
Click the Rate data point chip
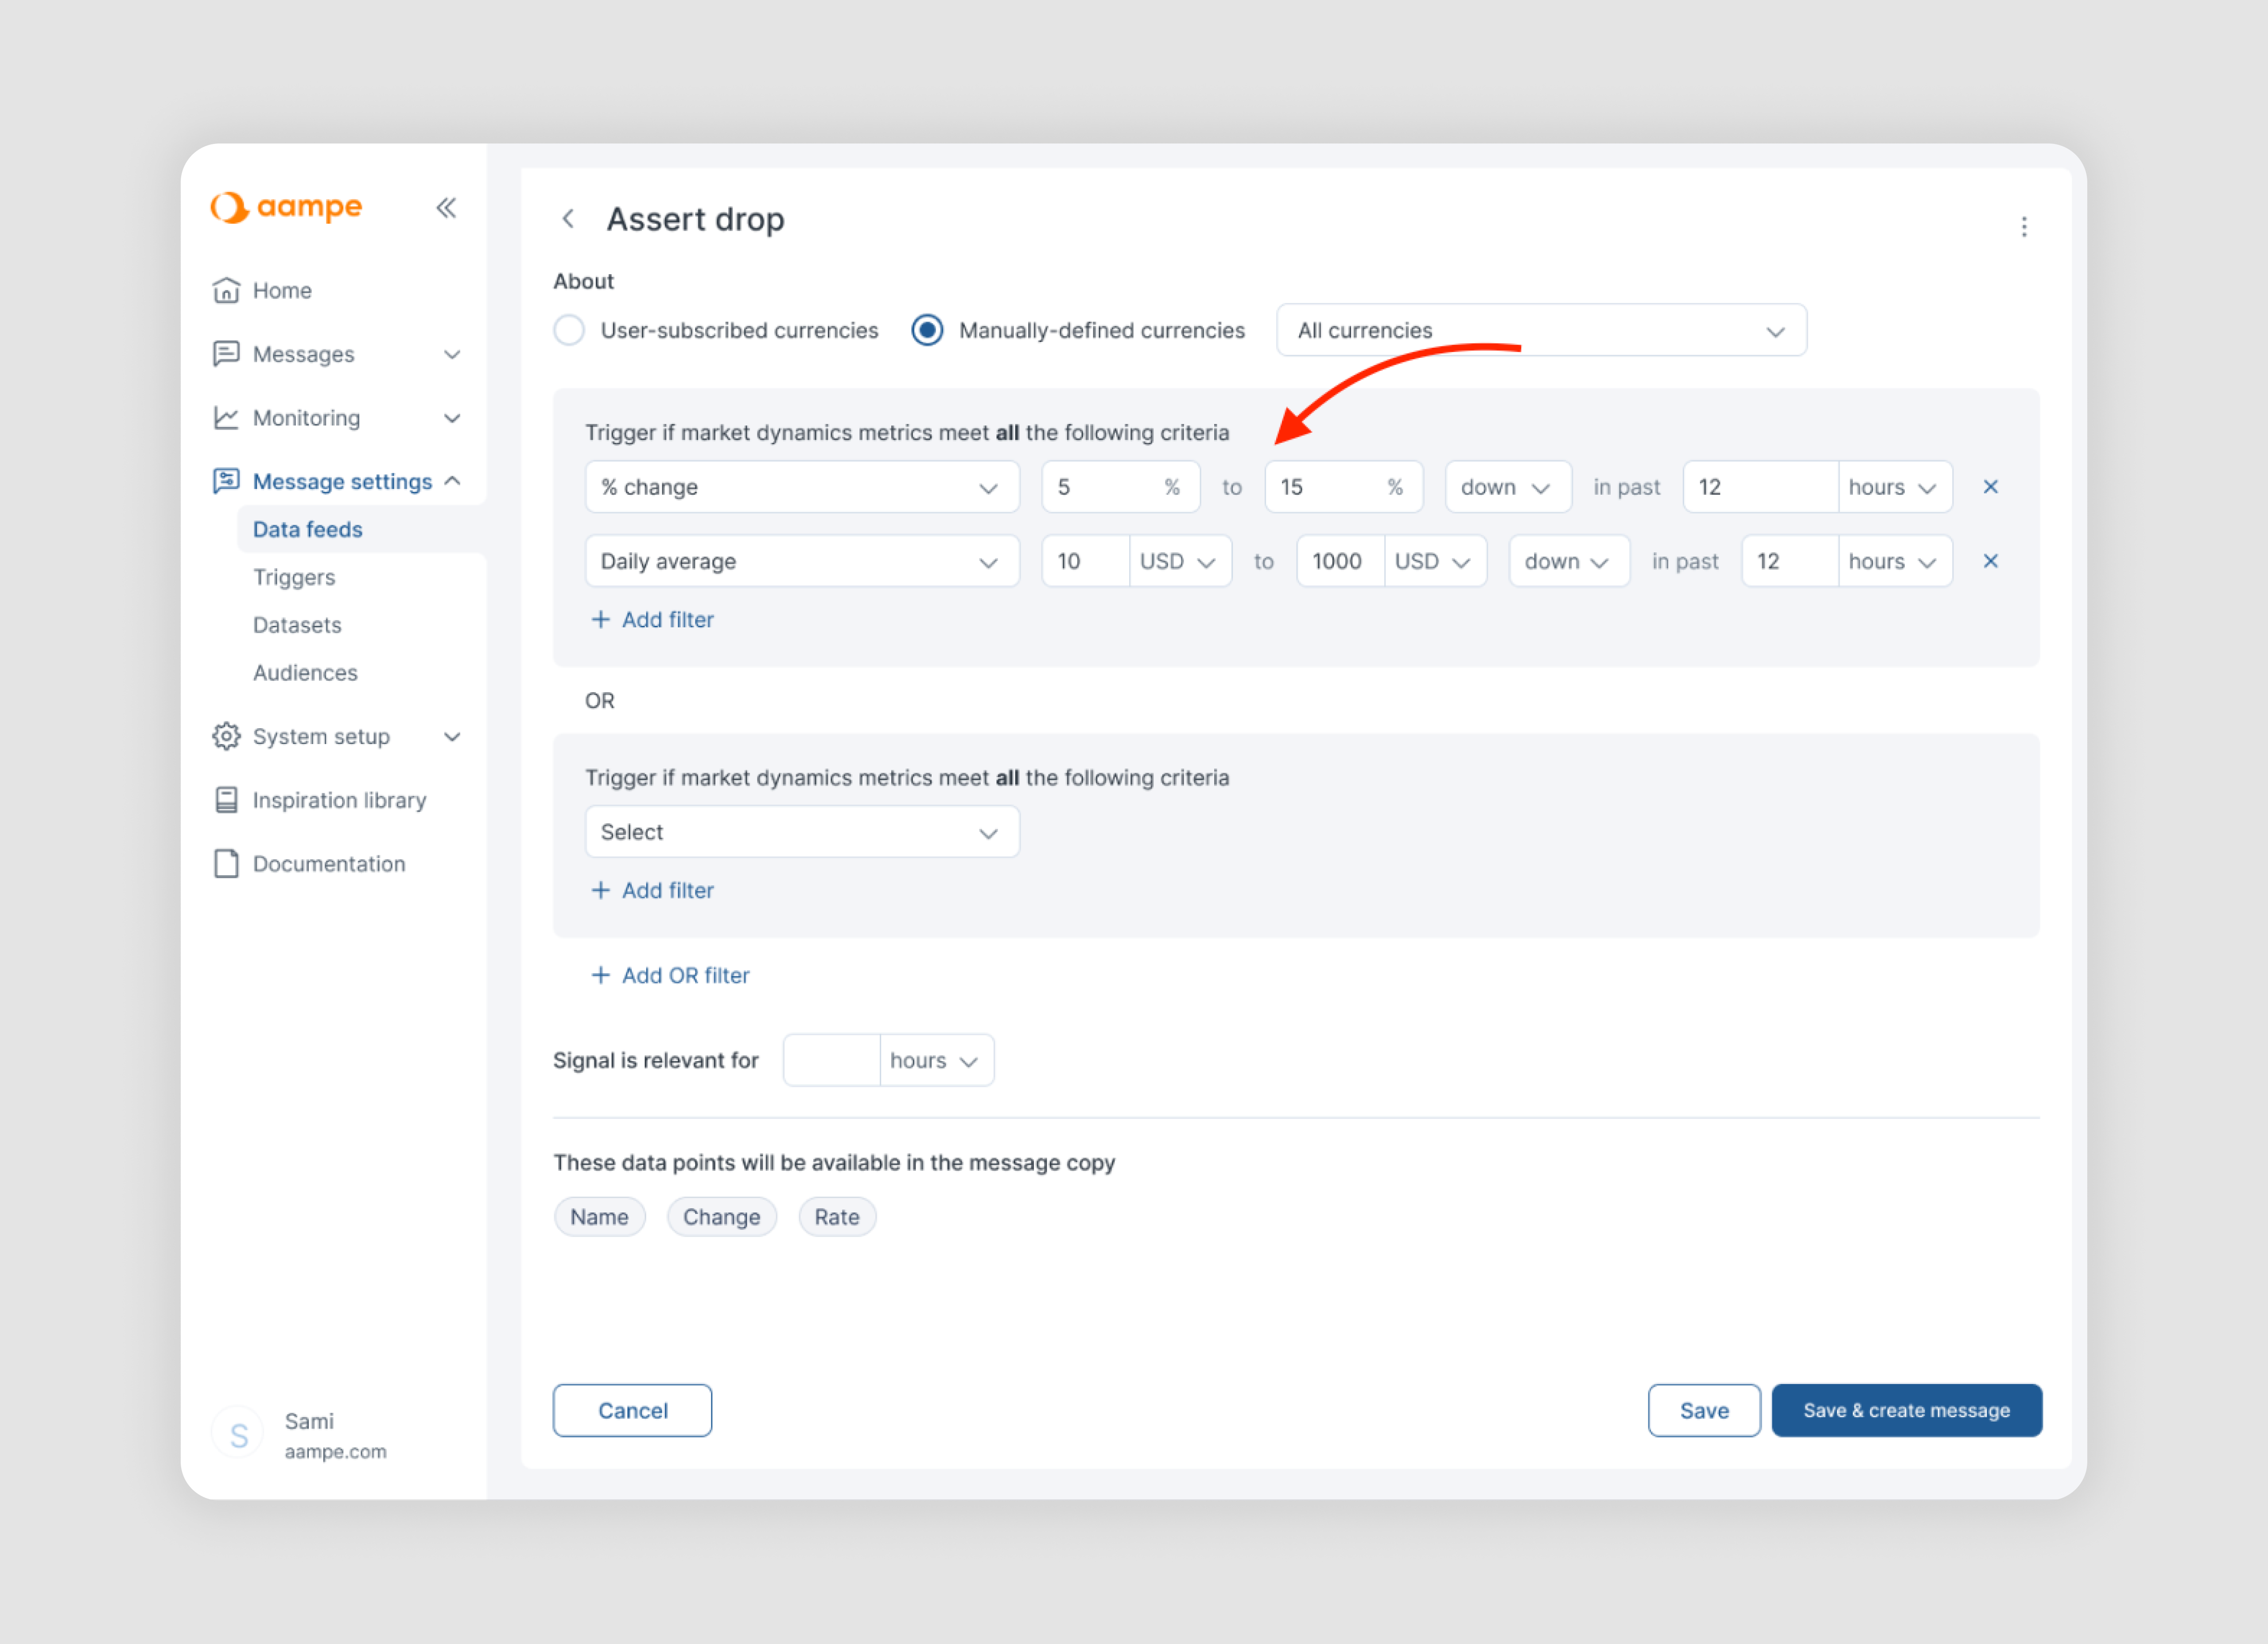pyautogui.click(x=837, y=1217)
